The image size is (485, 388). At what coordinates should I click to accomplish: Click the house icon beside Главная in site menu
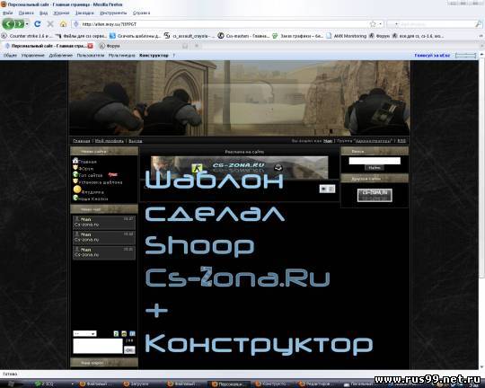pos(75,160)
